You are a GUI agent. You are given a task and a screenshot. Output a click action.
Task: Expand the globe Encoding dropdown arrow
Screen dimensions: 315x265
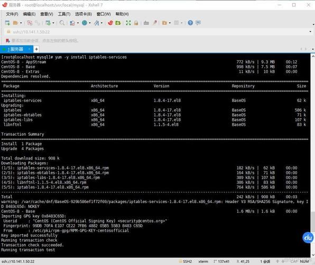point(90,23)
